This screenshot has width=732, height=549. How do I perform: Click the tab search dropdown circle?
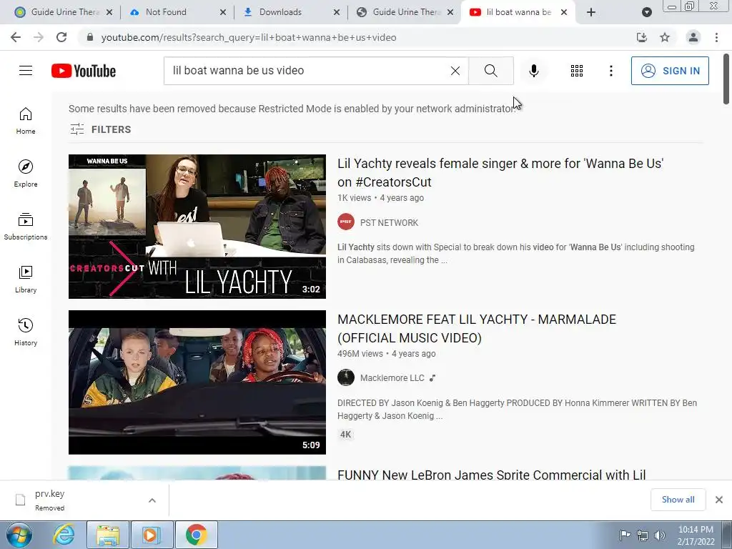646,12
